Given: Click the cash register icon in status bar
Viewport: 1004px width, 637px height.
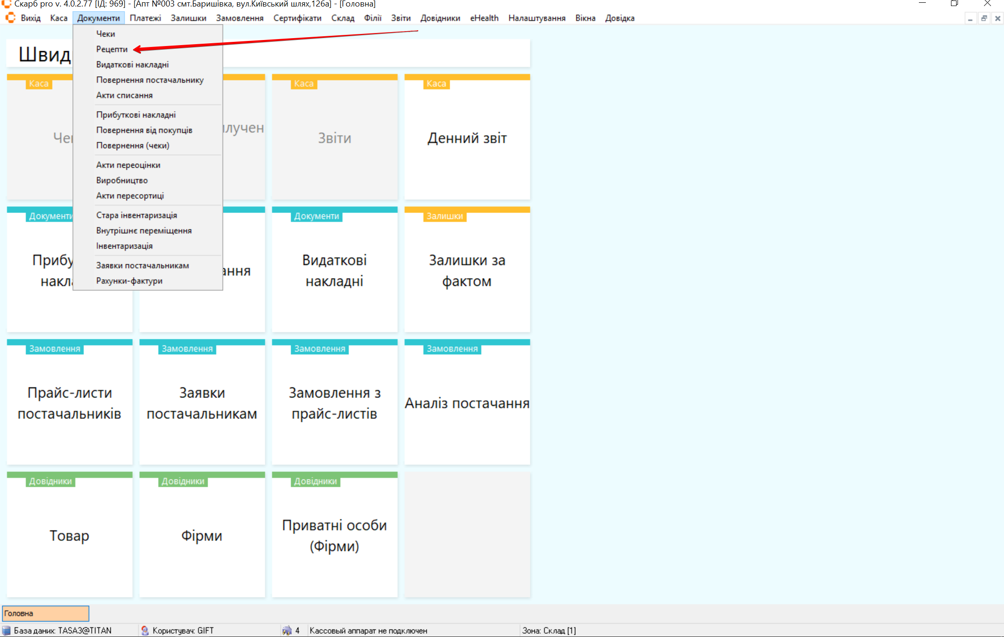Looking at the screenshot, I should (287, 630).
